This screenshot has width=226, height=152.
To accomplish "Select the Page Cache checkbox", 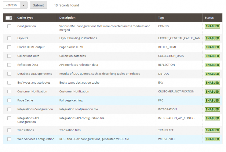I will pyautogui.click(x=9, y=100).
